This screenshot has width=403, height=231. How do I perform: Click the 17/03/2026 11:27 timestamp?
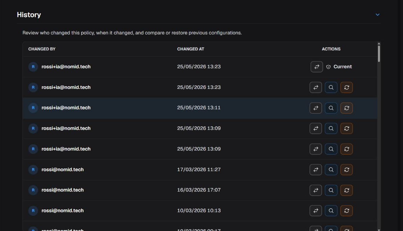click(199, 170)
